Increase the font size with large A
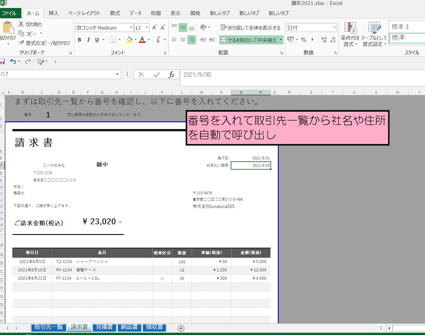This screenshot has height=335, width=425. coord(154,28)
